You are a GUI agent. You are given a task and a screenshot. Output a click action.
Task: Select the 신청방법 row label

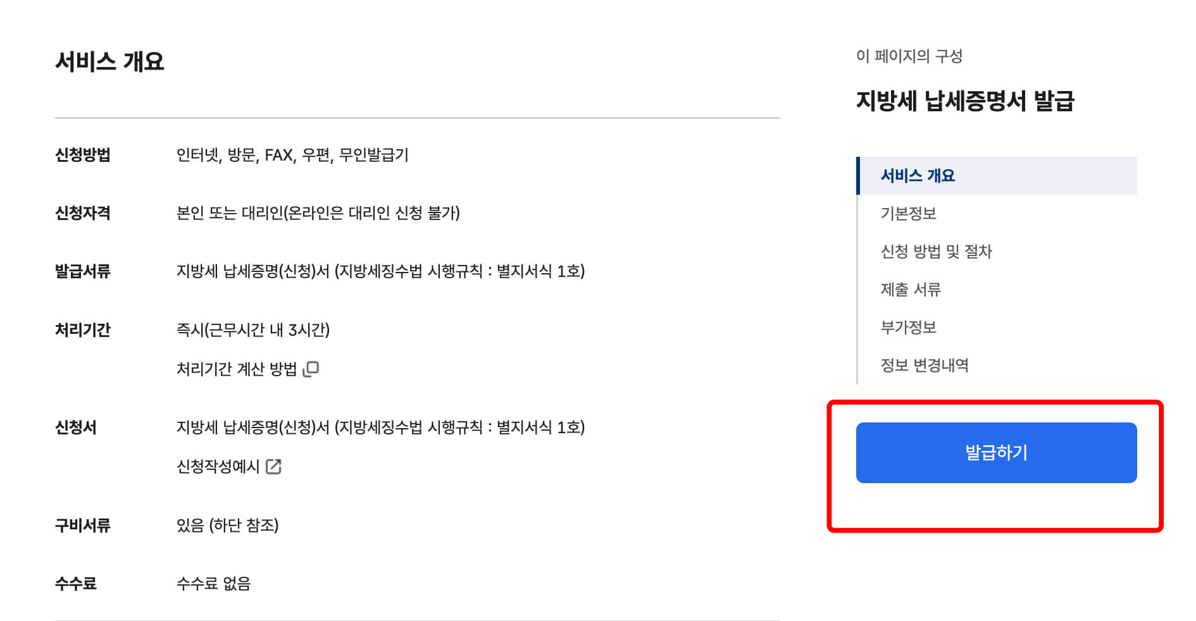[x=84, y=156]
